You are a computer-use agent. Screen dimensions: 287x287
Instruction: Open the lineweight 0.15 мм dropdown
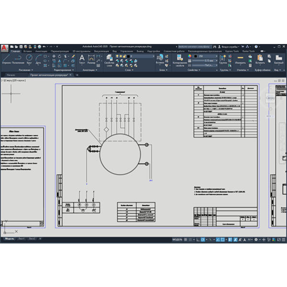(205, 61)
